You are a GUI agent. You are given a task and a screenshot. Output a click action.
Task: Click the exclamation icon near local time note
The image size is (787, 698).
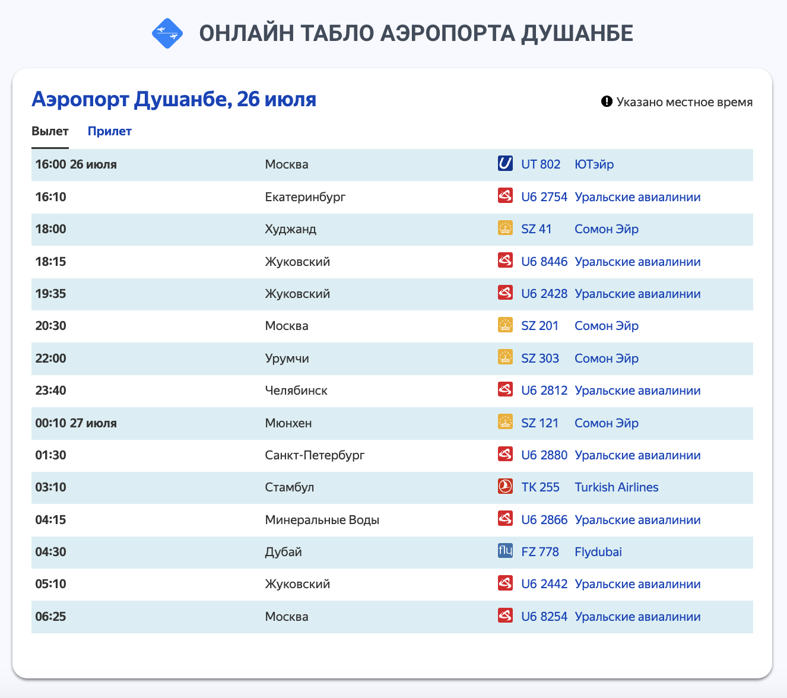pos(607,102)
